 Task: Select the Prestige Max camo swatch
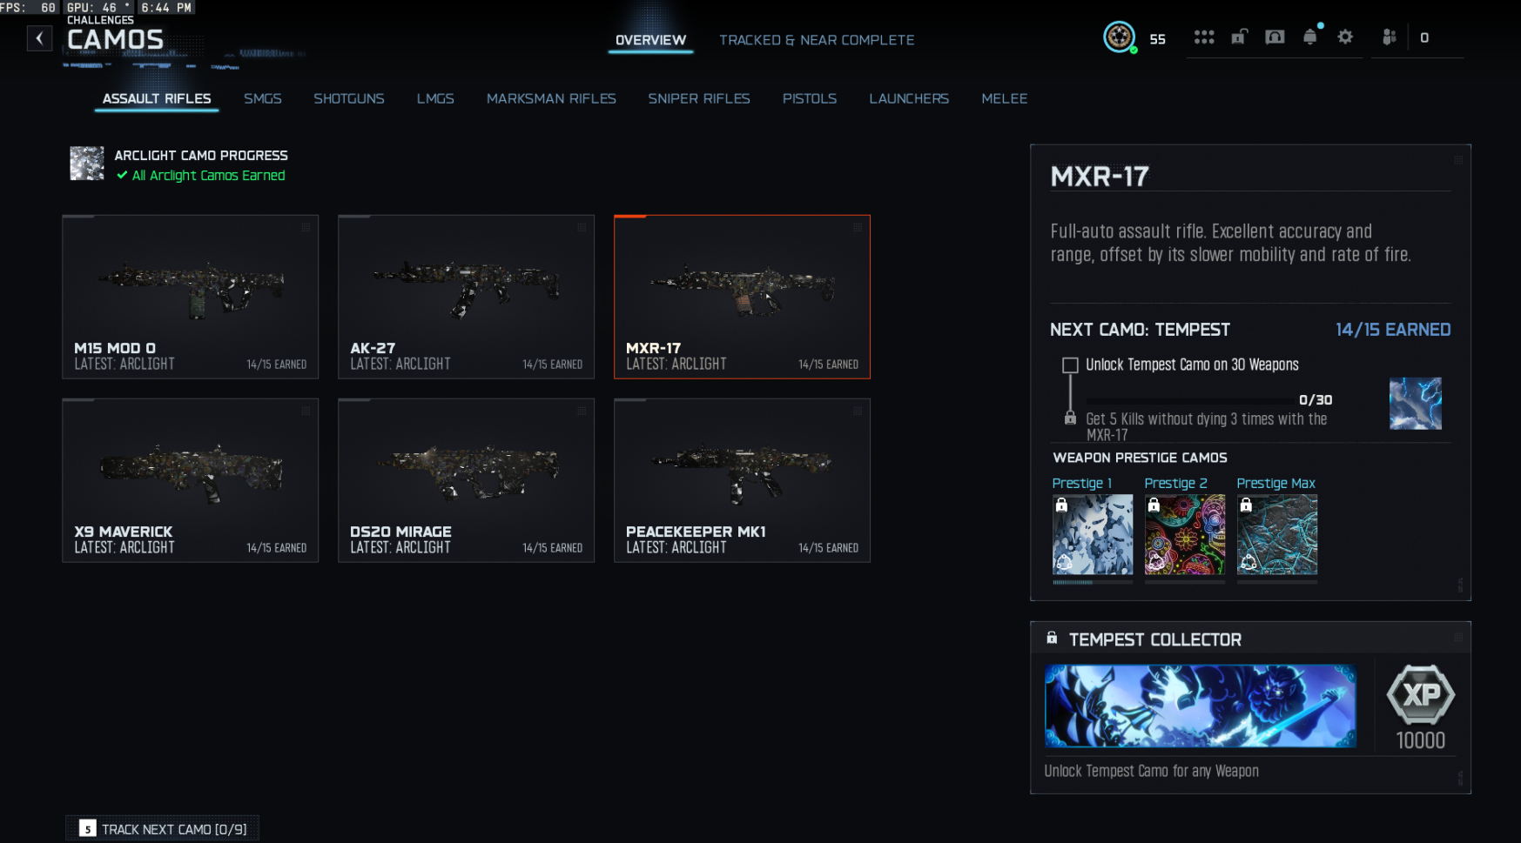1277,534
